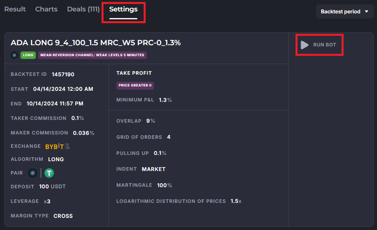
Task: Click the MARGIN TYPE CROSS value
Action: [63, 216]
